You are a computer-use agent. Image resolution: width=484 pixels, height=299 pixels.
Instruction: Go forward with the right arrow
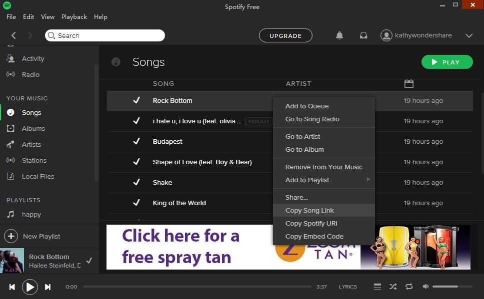tap(30, 35)
